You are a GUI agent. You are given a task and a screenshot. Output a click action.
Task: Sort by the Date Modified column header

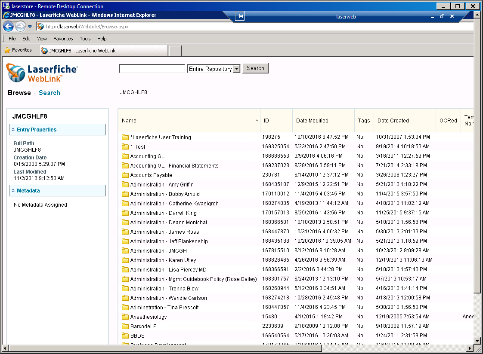[x=312, y=121]
